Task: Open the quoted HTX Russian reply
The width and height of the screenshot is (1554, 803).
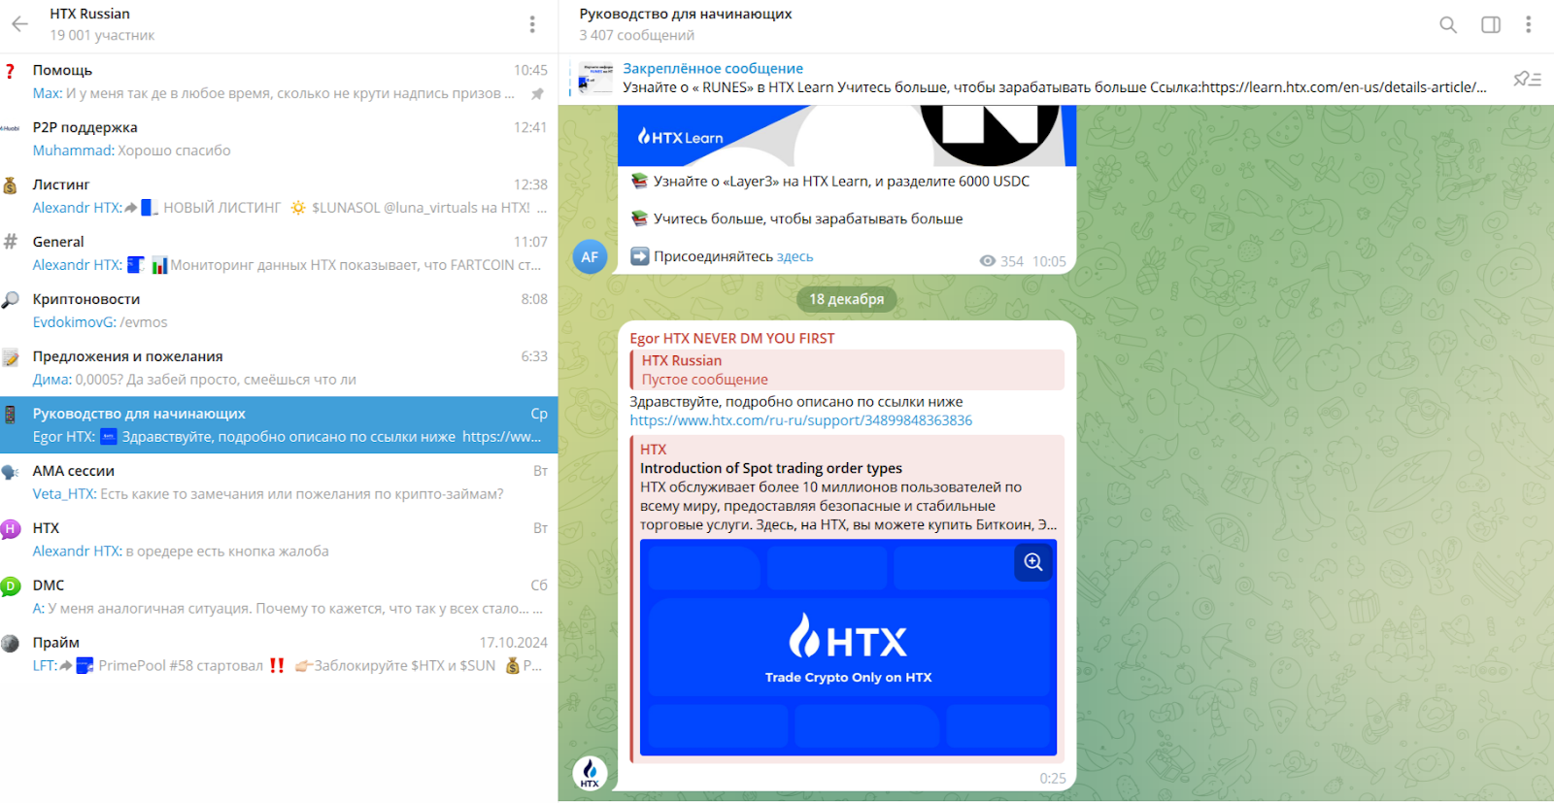Action: tap(847, 370)
